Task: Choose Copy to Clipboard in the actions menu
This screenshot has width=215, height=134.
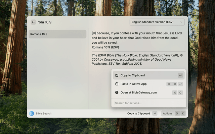Action: 133,75
